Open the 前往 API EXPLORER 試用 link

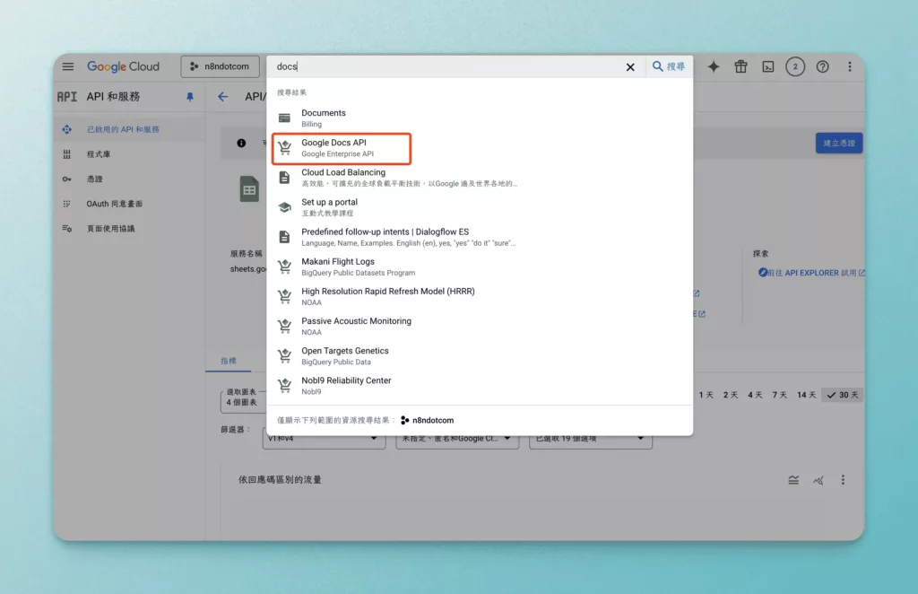click(x=811, y=273)
